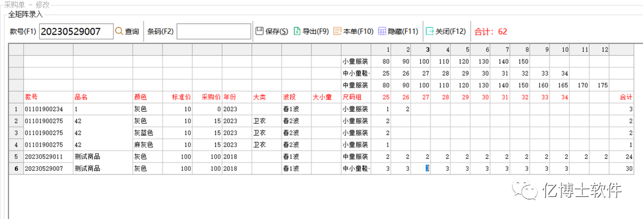Viewport: 643px width, 219px height.
Task: Click 导出(F9) button
Action: pos(311,31)
